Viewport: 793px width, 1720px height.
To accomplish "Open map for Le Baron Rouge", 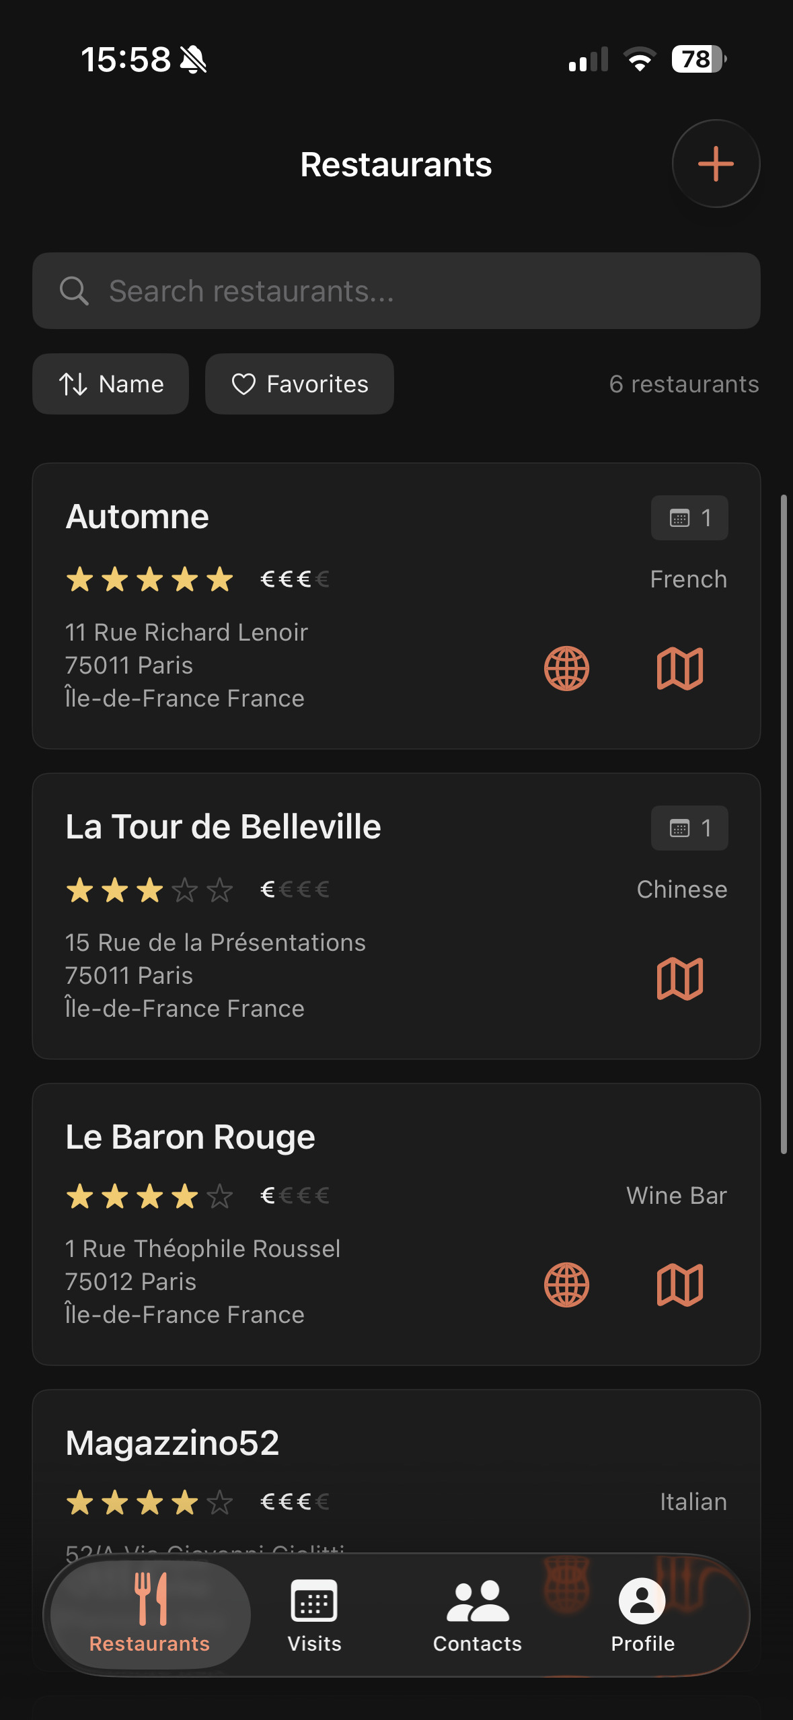I will [679, 1285].
